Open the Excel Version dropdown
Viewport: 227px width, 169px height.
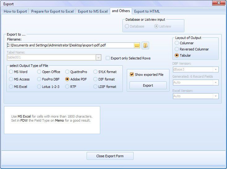point(216,96)
